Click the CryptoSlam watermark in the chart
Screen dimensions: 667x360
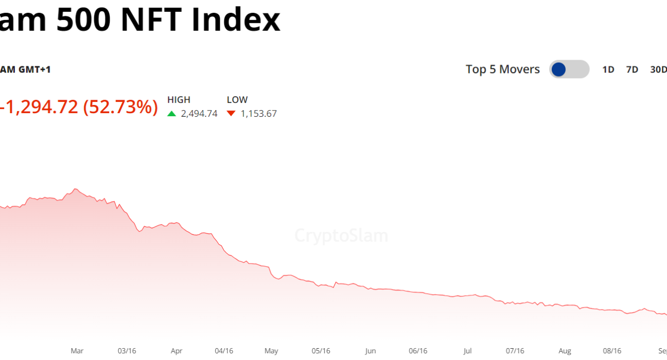[341, 236]
